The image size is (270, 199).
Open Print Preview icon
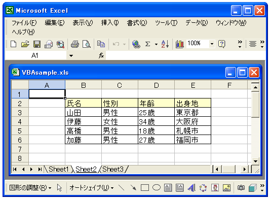(87, 44)
